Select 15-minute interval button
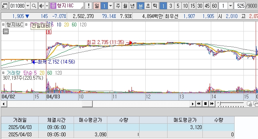Image resolution: width=258 pixels, height=139 pixels. [x=192, y=6]
